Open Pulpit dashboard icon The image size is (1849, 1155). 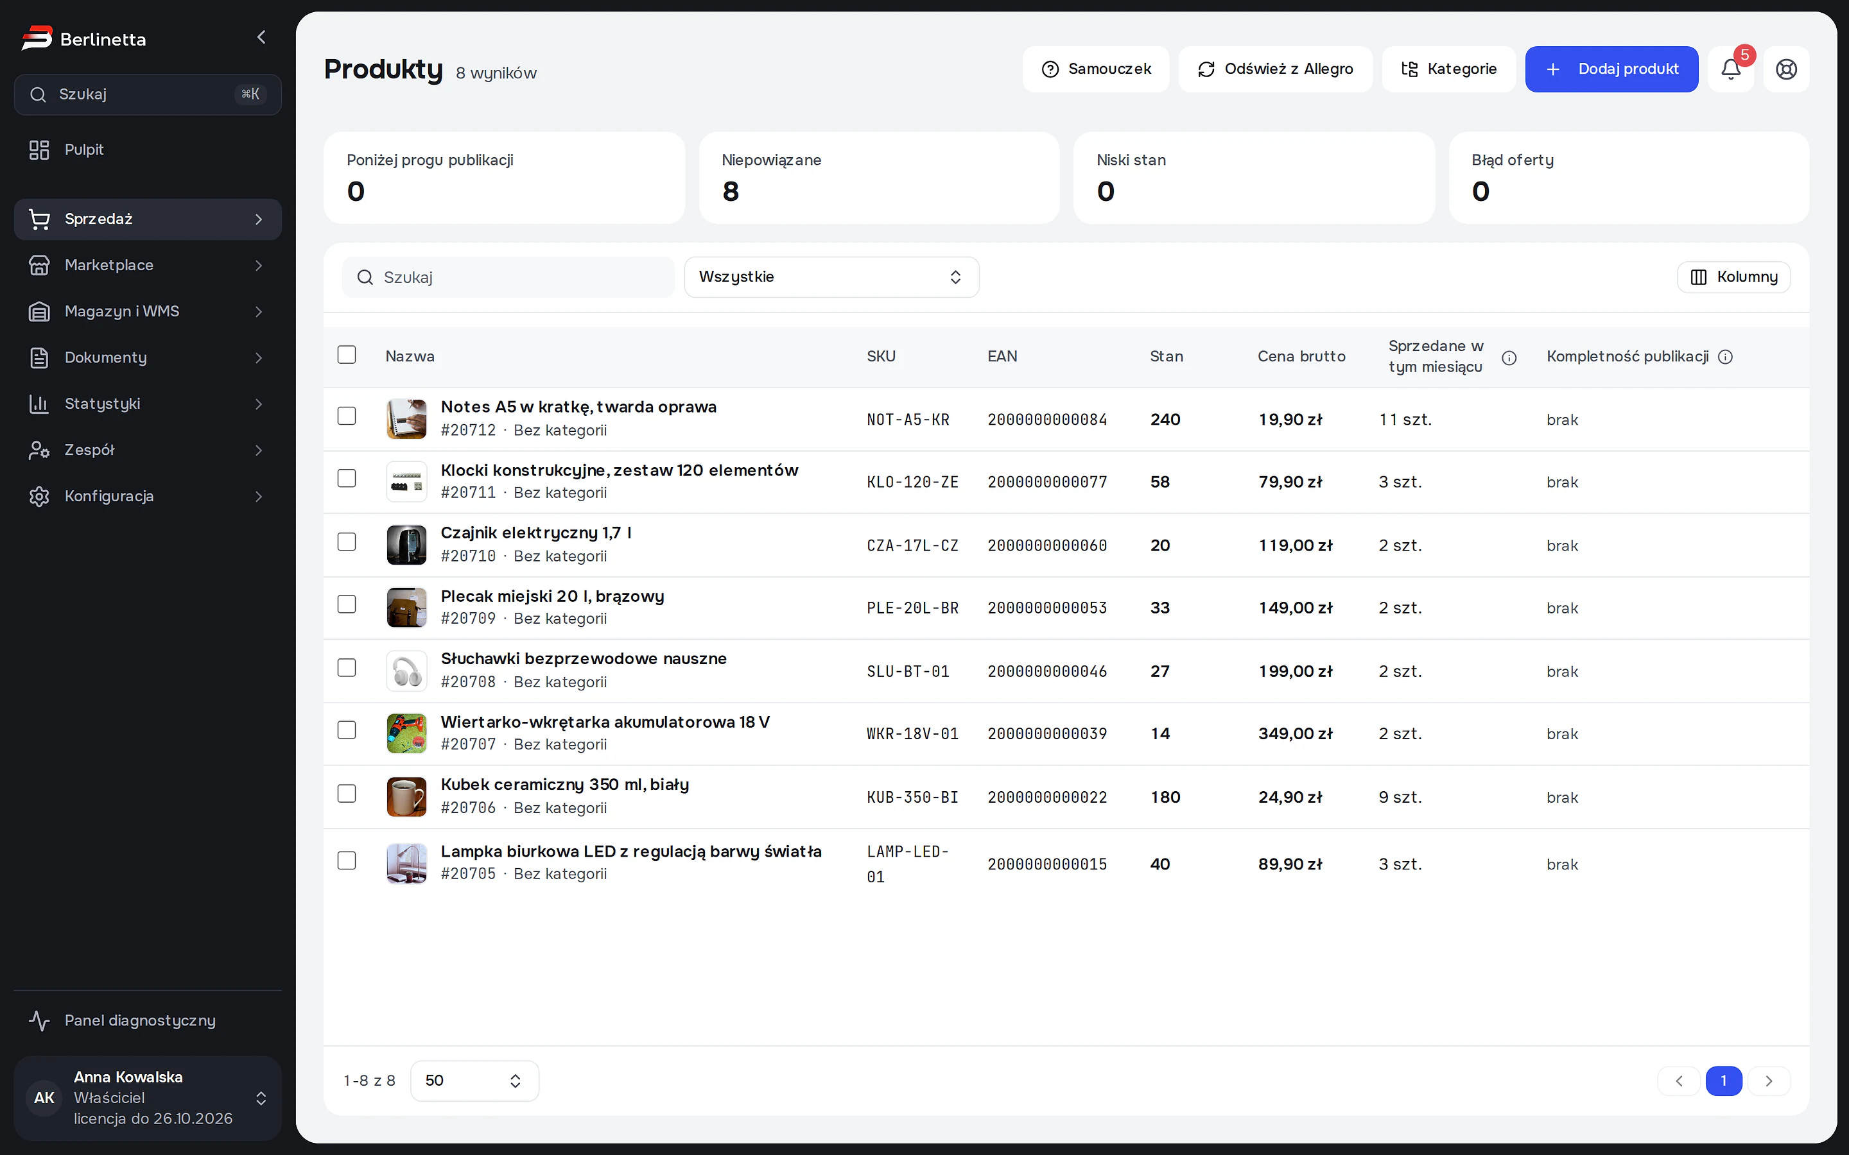39,150
